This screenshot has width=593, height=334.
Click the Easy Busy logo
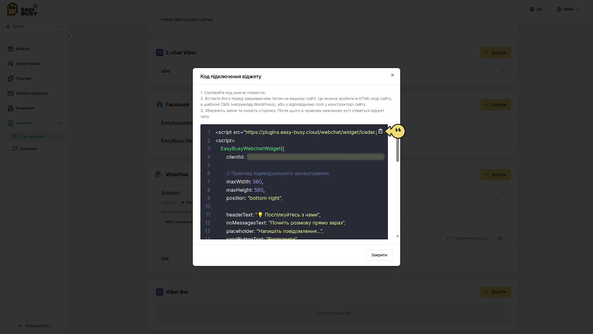[22, 9]
